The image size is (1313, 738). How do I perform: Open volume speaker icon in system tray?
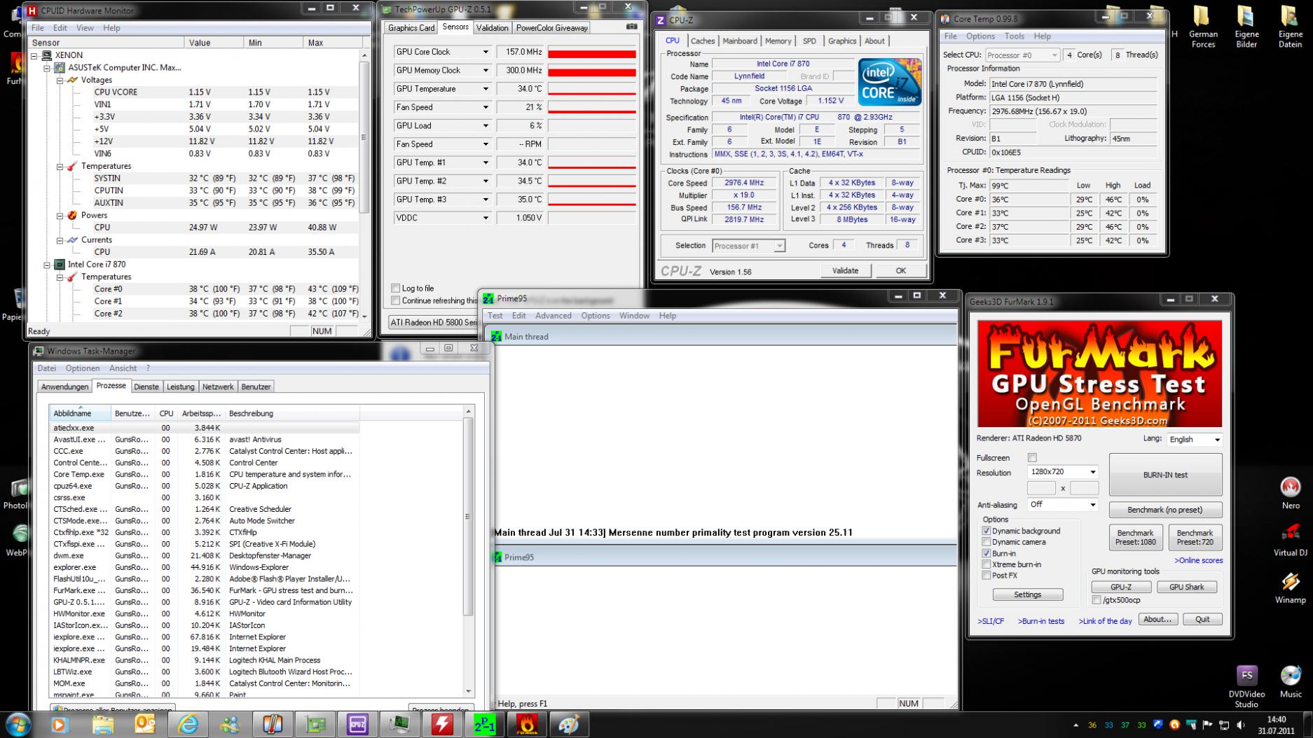pyautogui.click(x=1241, y=725)
